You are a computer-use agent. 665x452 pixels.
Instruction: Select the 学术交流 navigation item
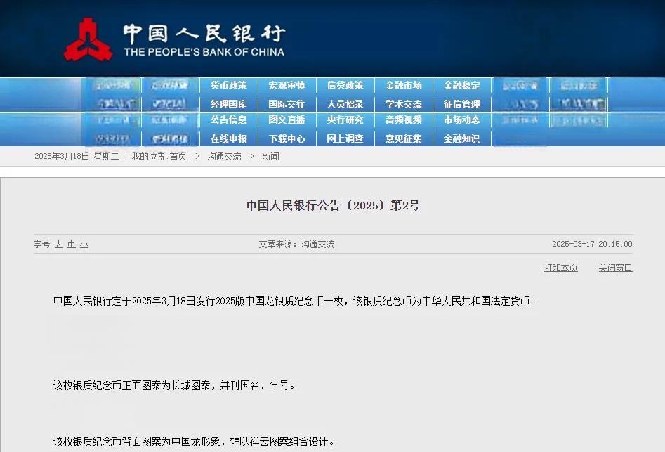[x=404, y=104]
